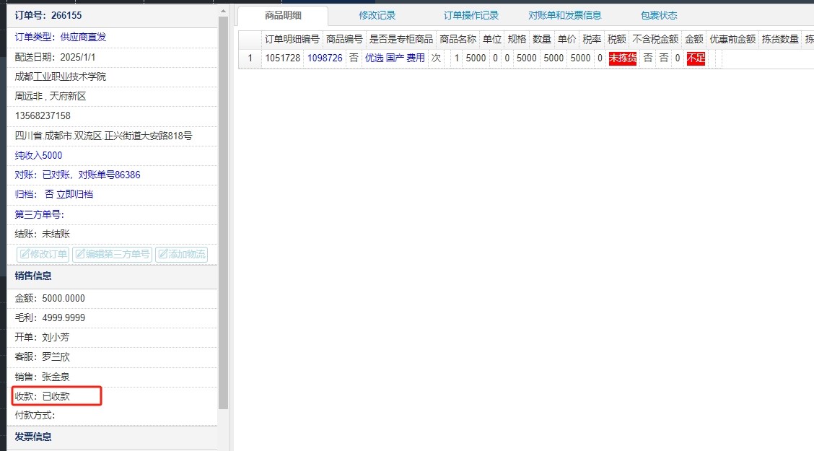The height and width of the screenshot is (451, 814).
Task: Click the 付款方式 row
Action: click(112, 416)
